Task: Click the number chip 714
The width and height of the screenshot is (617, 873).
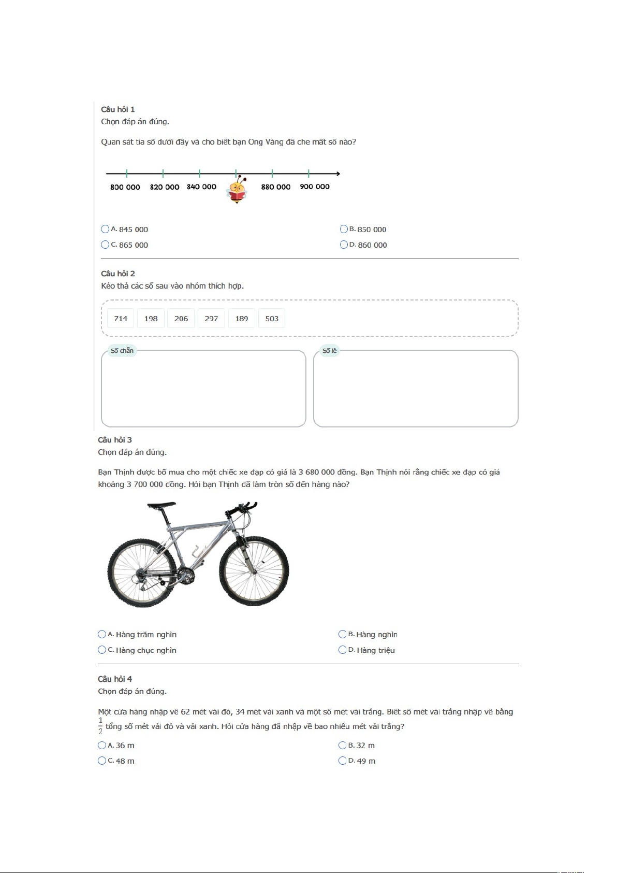Action: point(121,319)
